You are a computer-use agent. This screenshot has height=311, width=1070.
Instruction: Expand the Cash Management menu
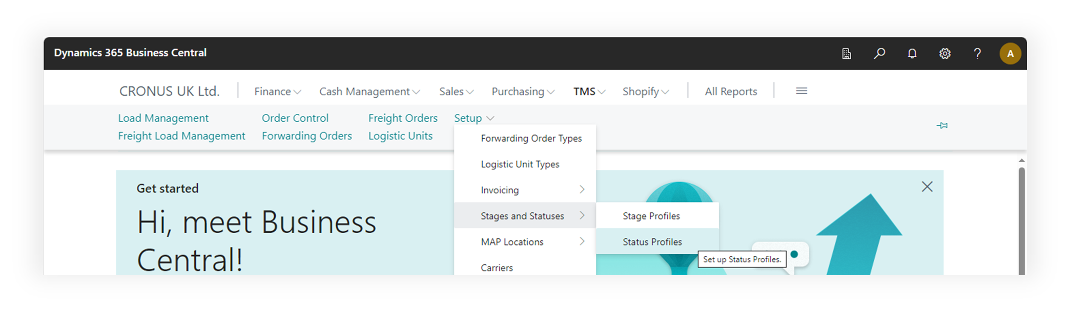coord(369,92)
